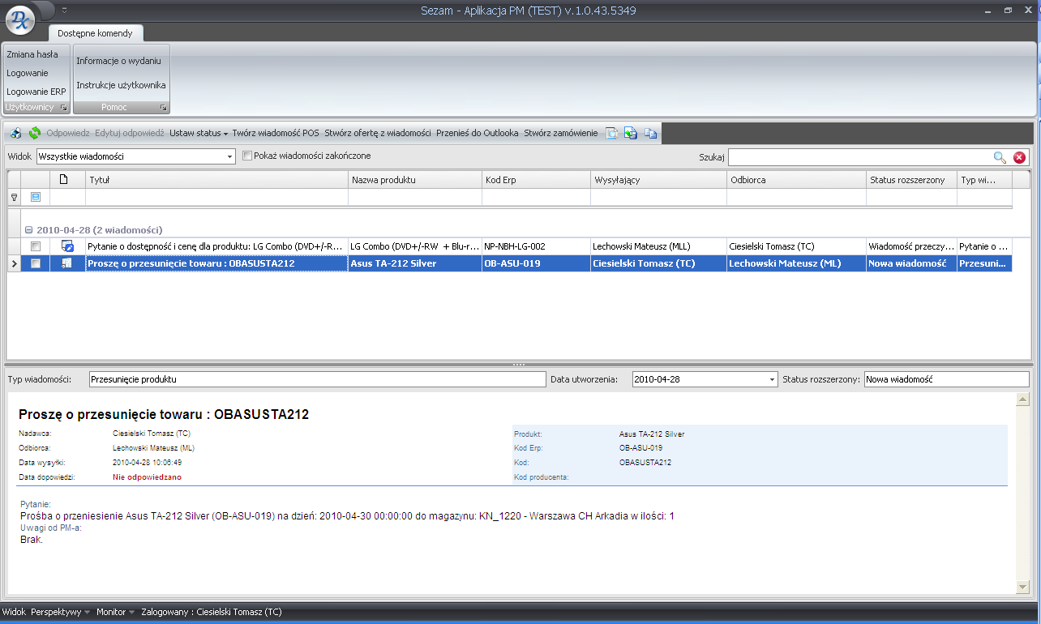Sort by Odbiorca column header

coord(796,180)
